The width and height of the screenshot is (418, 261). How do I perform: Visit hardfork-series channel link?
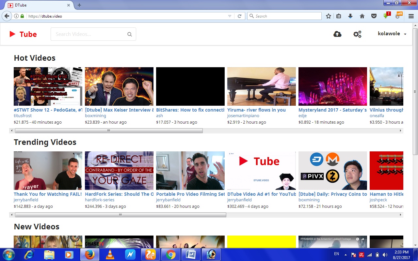click(100, 200)
